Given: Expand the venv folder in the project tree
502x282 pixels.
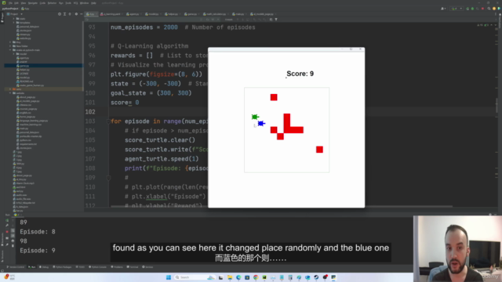Looking at the screenshot, I should tap(10, 89).
